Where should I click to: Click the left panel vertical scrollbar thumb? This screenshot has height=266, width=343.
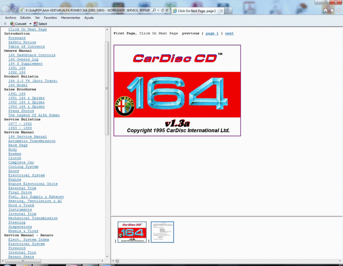coord(107,88)
